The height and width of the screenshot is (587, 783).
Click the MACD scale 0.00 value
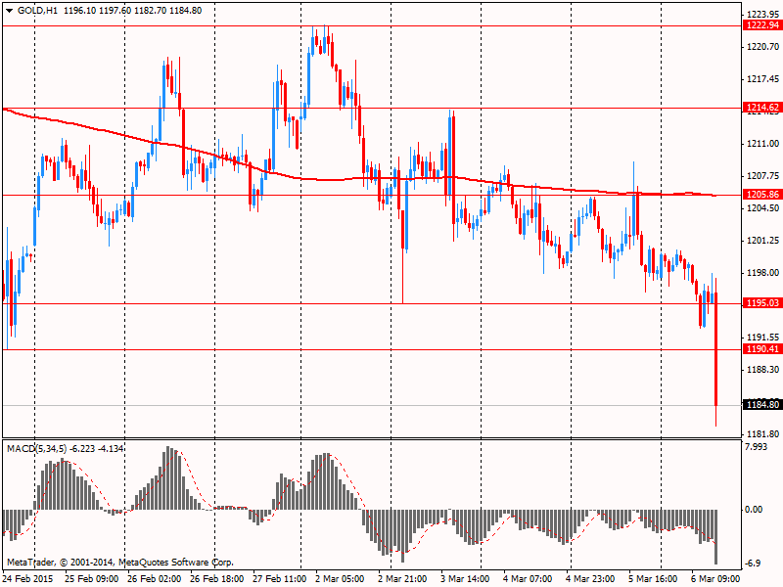click(x=754, y=510)
